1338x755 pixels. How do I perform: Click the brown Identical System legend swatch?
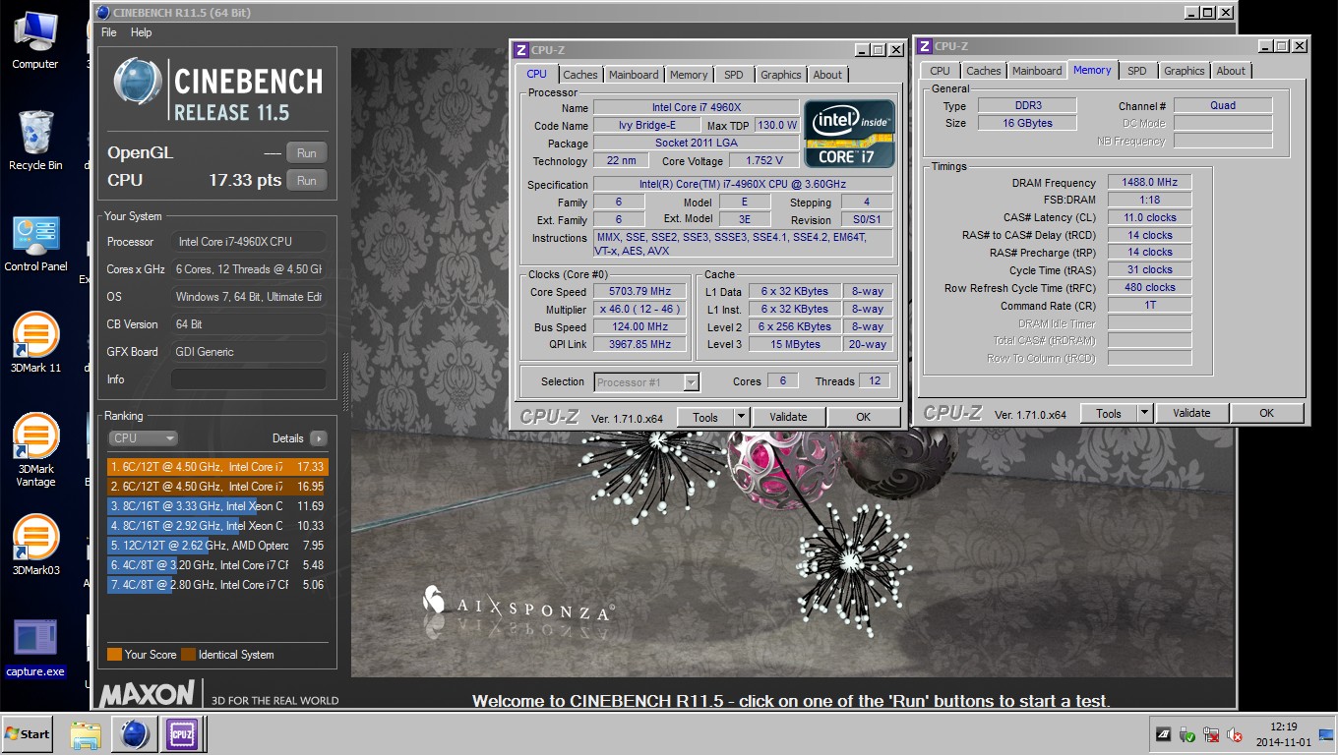188,655
